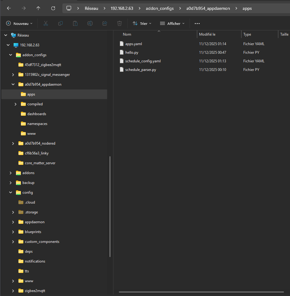This screenshot has height=296, width=290.
Task: Open the Trier sort dropdown
Action: pos(142,23)
